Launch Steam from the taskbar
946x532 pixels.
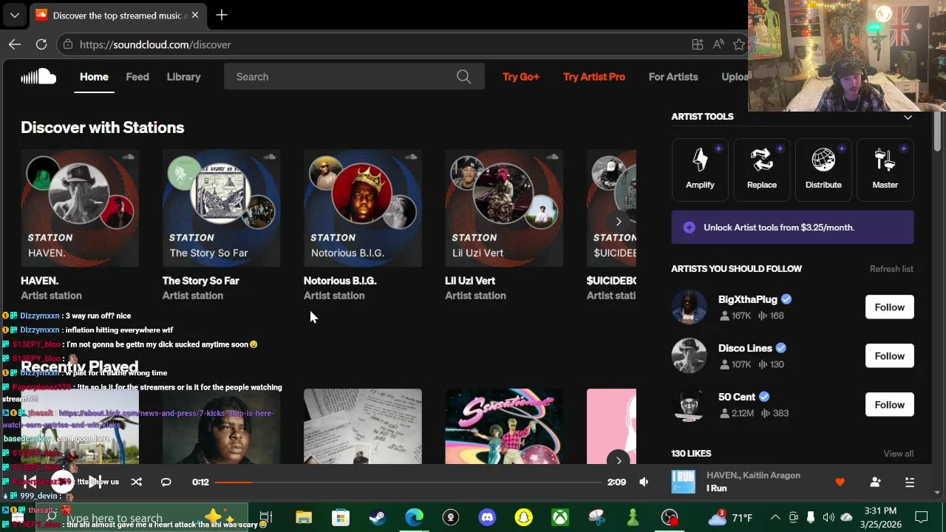point(377,518)
